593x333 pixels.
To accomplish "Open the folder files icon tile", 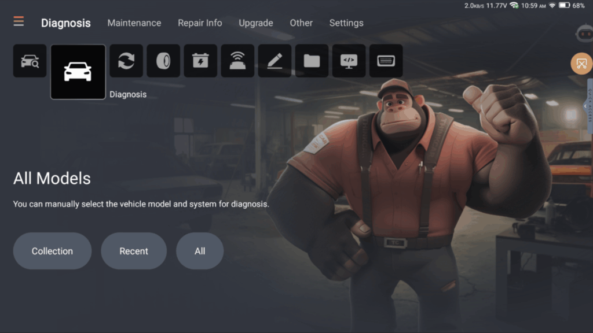I will pos(312,61).
